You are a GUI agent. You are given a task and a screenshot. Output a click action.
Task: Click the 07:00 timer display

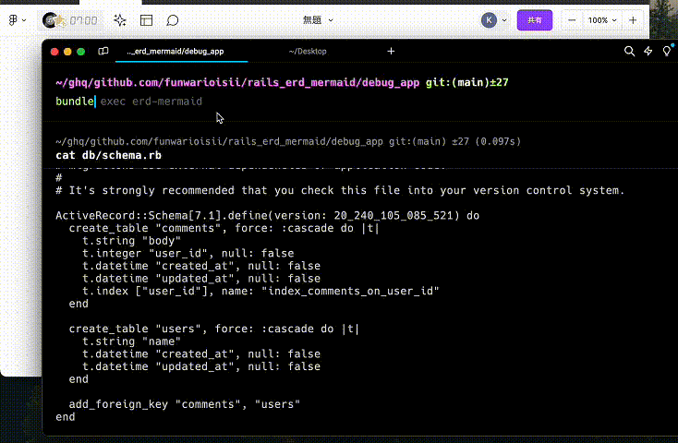click(83, 20)
